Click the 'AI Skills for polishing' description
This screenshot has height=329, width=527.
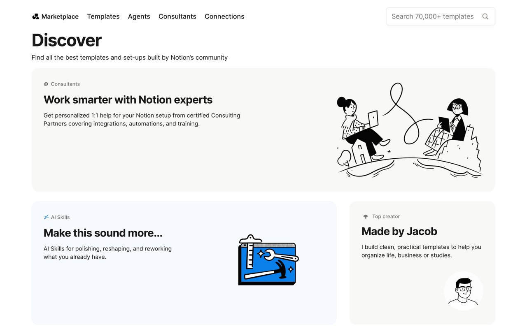108,253
